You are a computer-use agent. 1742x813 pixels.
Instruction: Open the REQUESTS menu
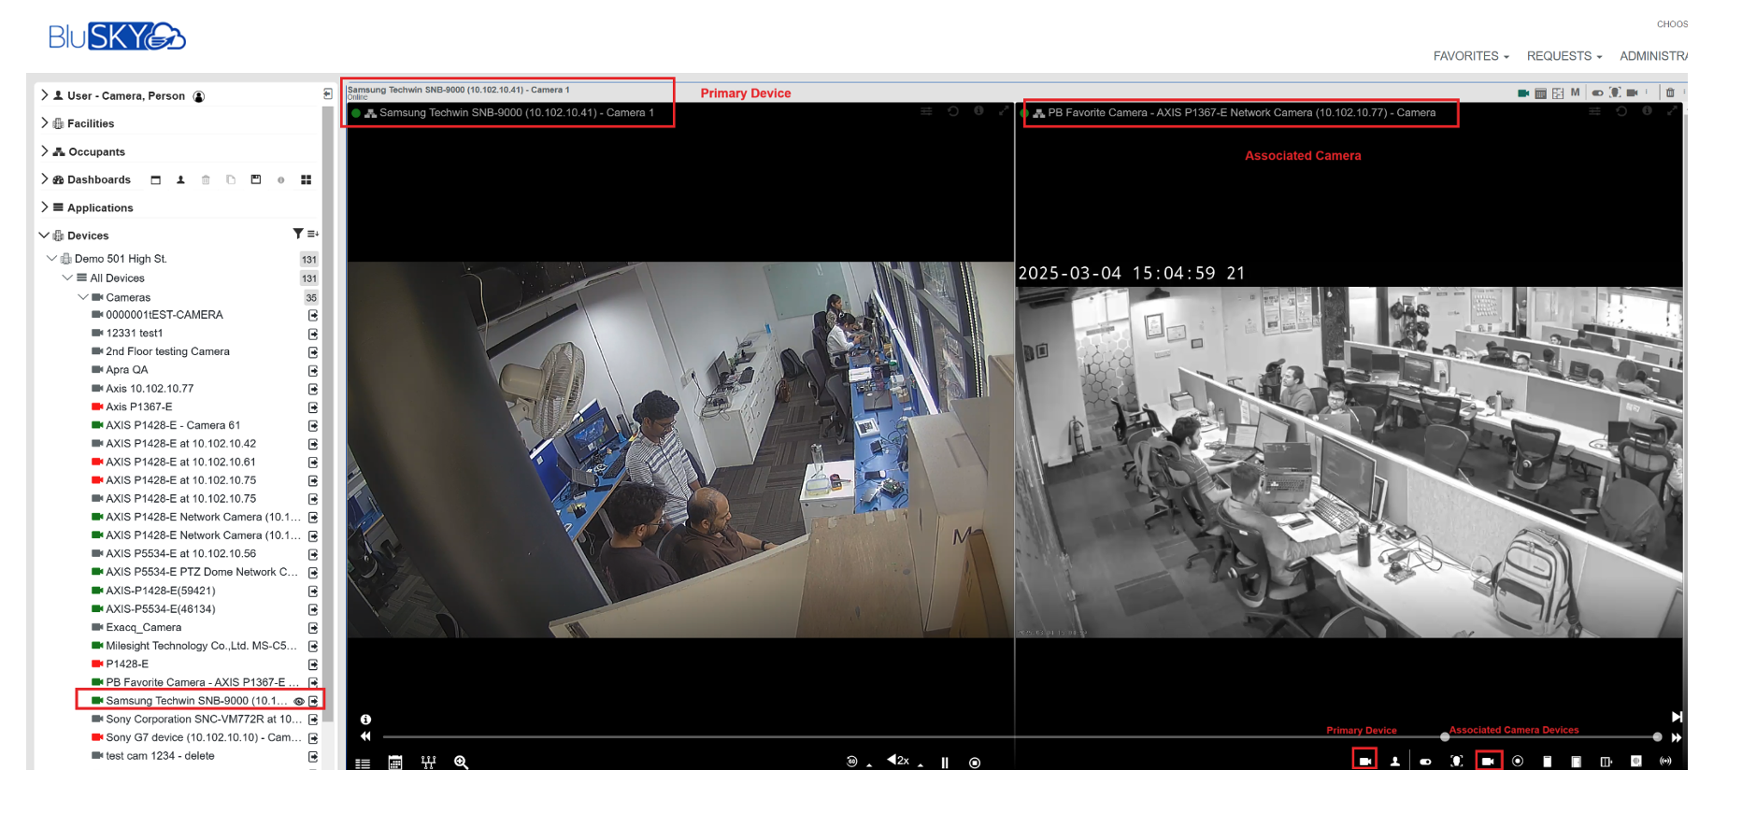[x=1564, y=56]
